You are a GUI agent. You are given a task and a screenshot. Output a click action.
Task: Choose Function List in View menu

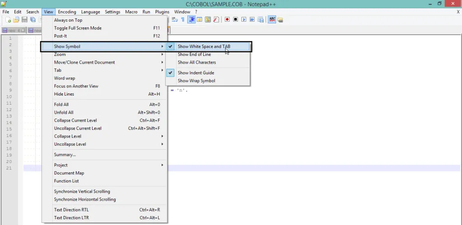(x=105, y=181)
